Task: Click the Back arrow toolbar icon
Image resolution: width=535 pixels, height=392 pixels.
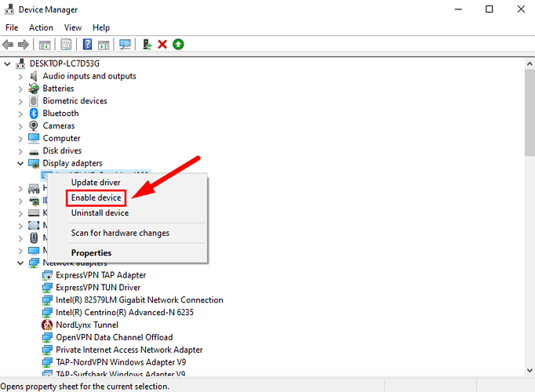Action: click(x=8, y=45)
